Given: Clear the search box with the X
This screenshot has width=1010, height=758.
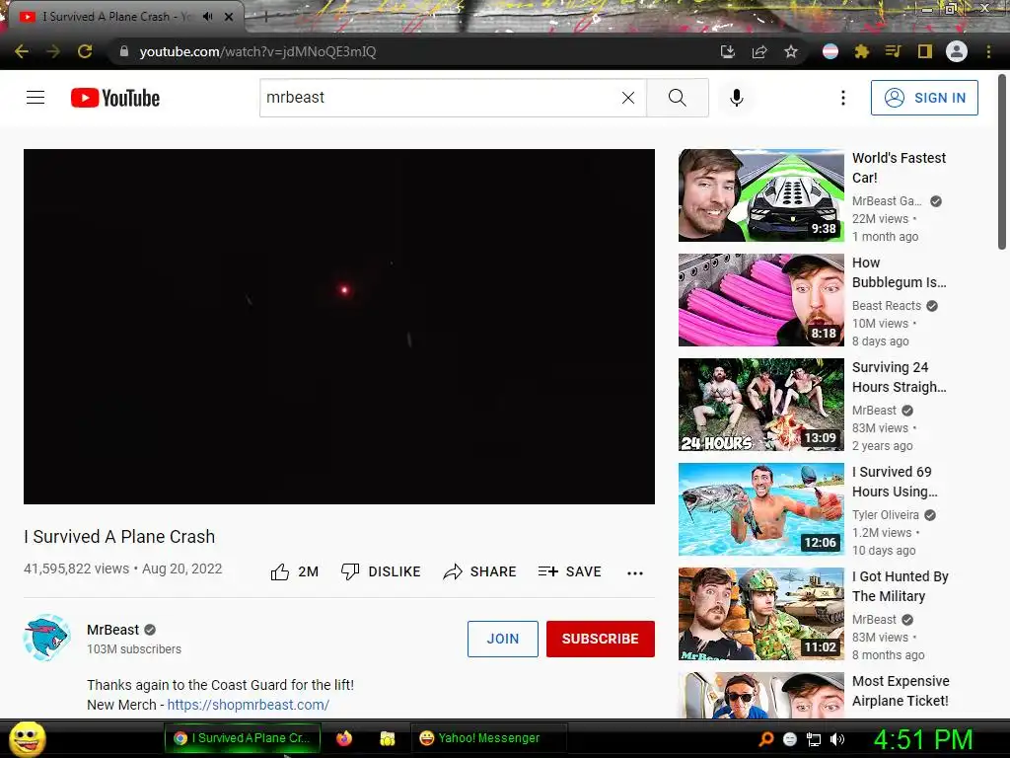Looking at the screenshot, I should 628,98.
